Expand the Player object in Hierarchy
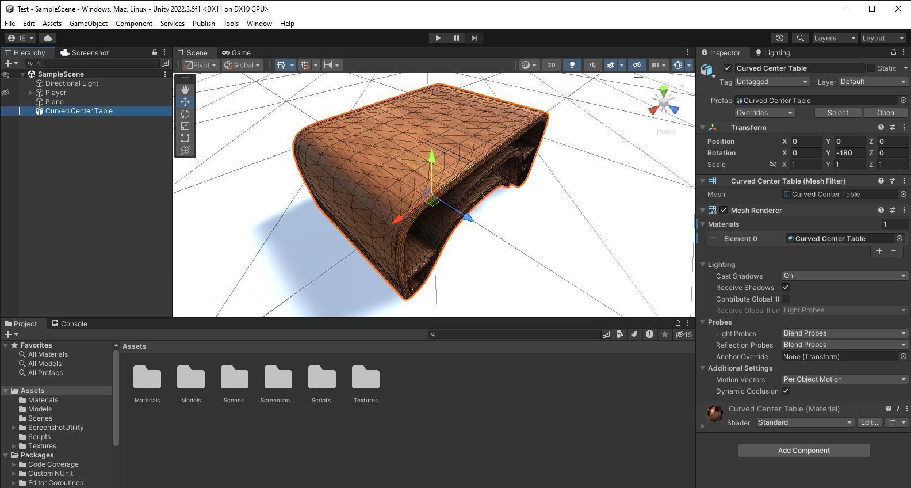This screenshot has height=488, width=911. tap(31, 93)
